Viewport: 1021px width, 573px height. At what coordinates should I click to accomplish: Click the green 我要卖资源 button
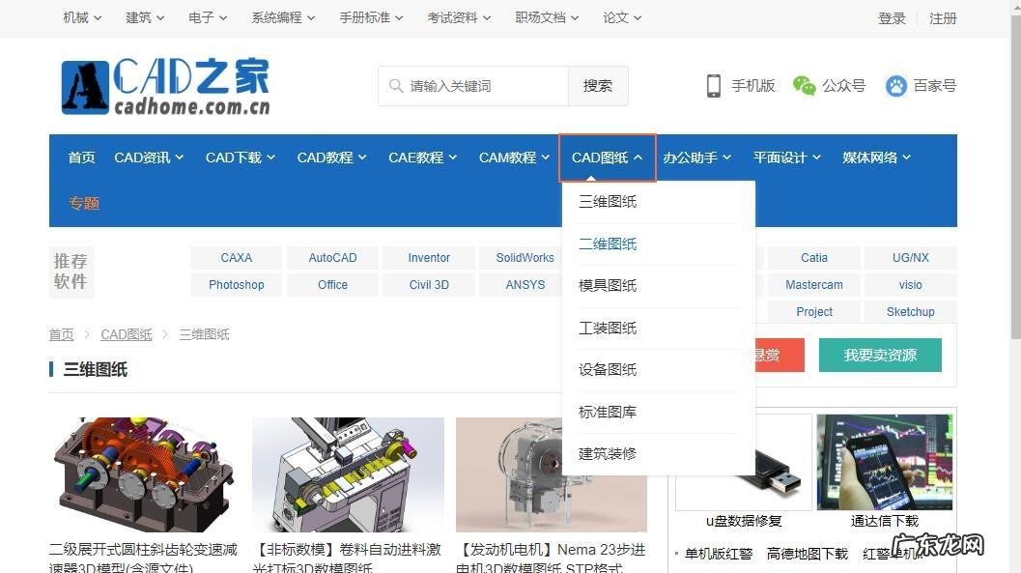pyautogui.click(x=880, y=355)
